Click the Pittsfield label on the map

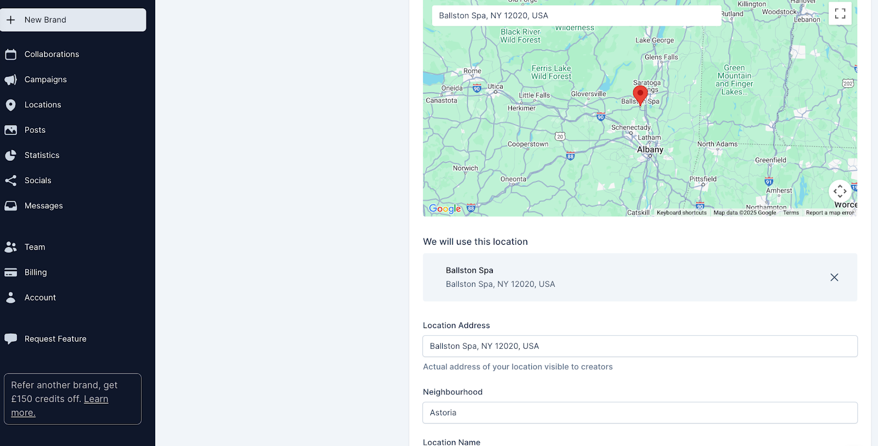[703, 179]
